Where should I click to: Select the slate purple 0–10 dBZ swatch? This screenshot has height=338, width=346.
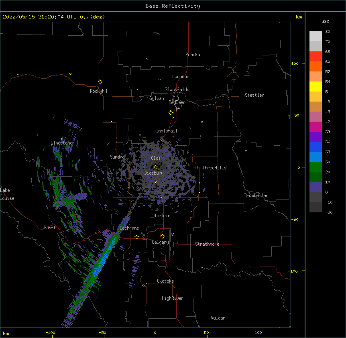point(315,187)
